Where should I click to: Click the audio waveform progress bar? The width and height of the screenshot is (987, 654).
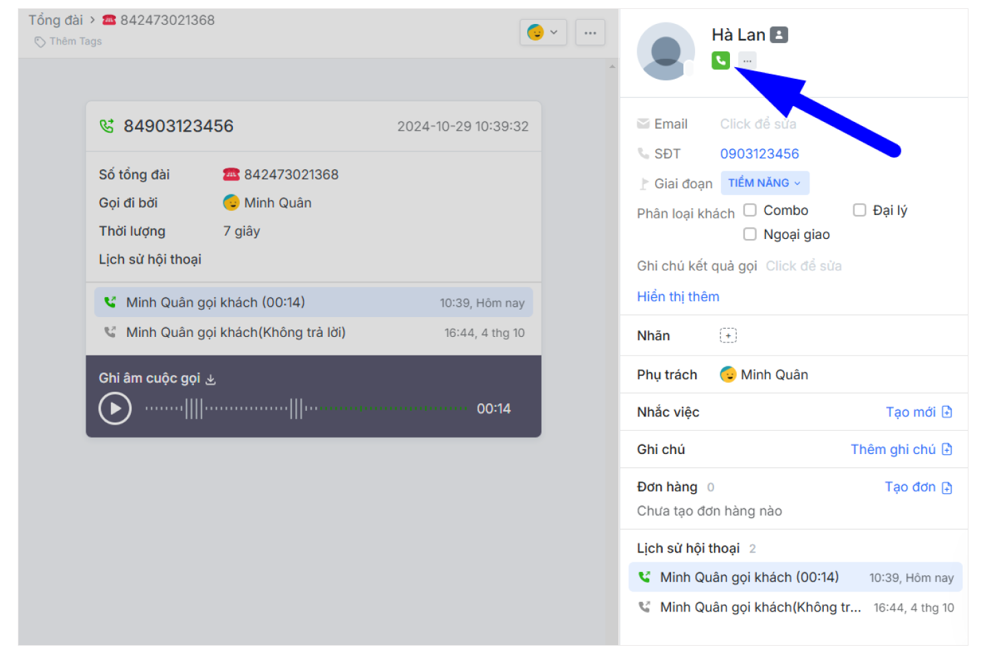coord(306,409)
